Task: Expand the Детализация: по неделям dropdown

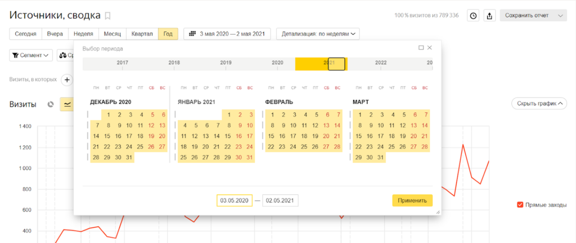Action: [x=318, y=34]
